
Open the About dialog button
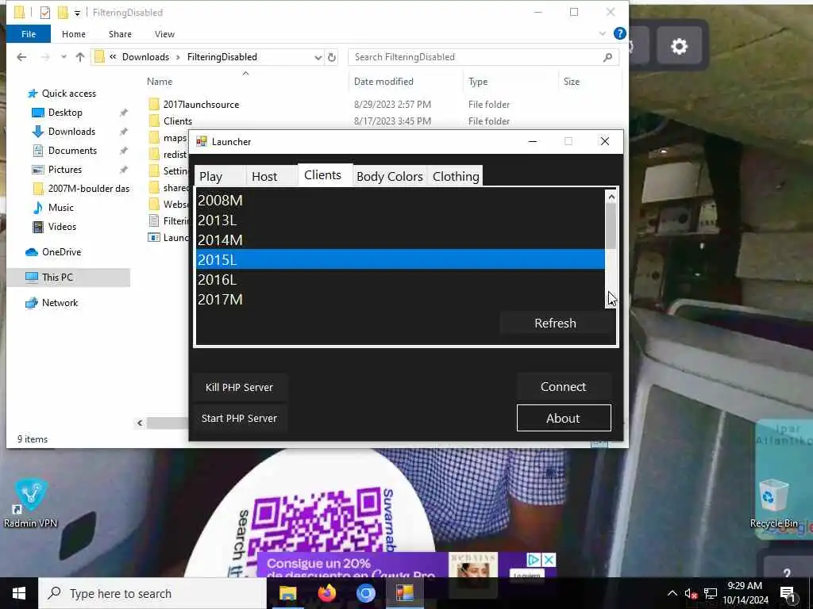(564, 418)
